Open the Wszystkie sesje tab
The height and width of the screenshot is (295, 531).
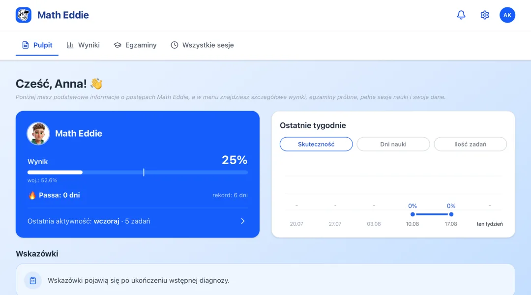click(x=202, y=45)
